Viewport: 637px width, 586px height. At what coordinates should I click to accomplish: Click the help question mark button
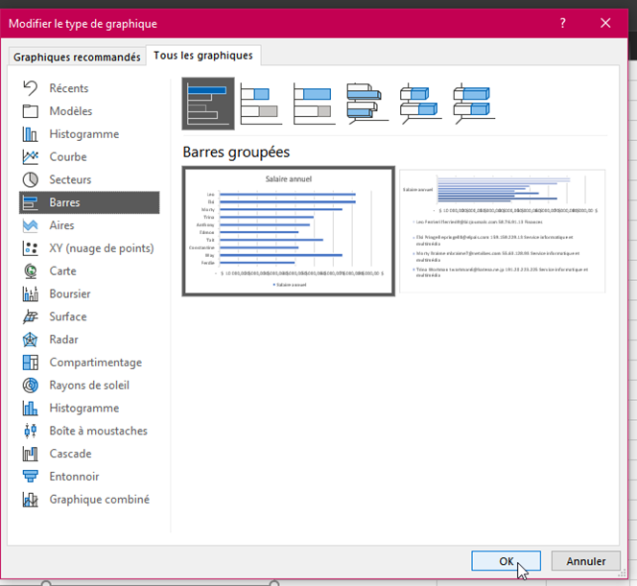(x=560, y=23)
